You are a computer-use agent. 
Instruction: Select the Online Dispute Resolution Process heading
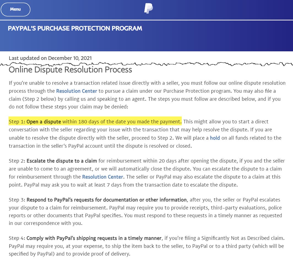pos(70,70)
